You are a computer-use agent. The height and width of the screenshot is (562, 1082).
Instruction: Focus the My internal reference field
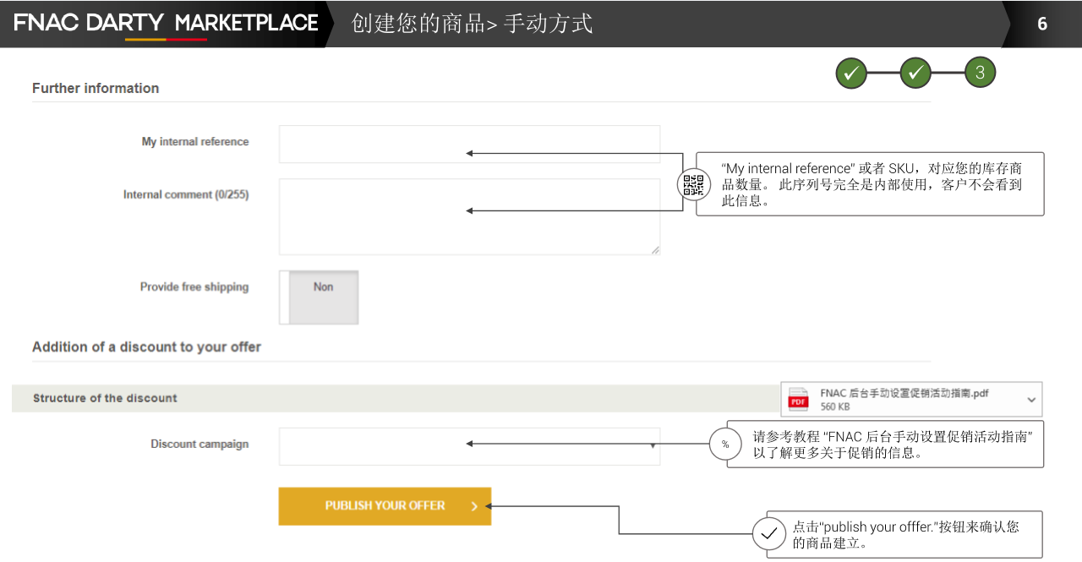(469, 145)
